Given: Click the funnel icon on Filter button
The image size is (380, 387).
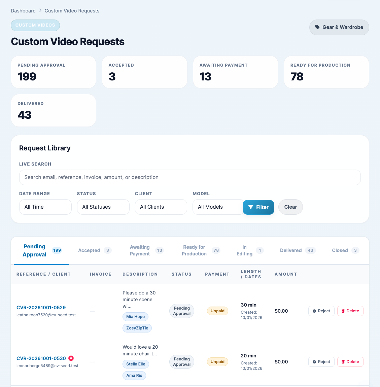Looking at the screenshot, I should [x=251, y=207].
